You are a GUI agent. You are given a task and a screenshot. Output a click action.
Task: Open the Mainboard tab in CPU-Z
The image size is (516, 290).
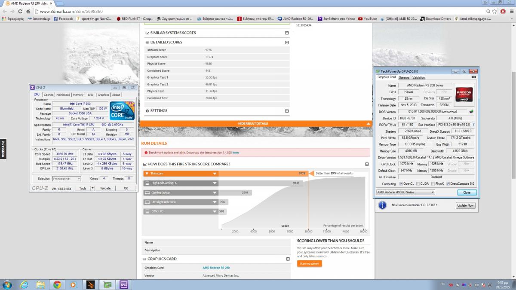pyautogui.click(x=63, y=95)
